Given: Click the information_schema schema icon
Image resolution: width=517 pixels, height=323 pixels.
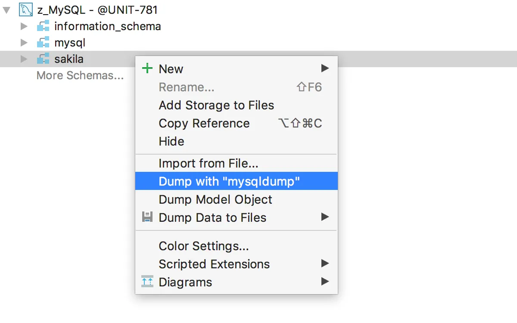Looking at the screenshot, I should pos(43,26).
